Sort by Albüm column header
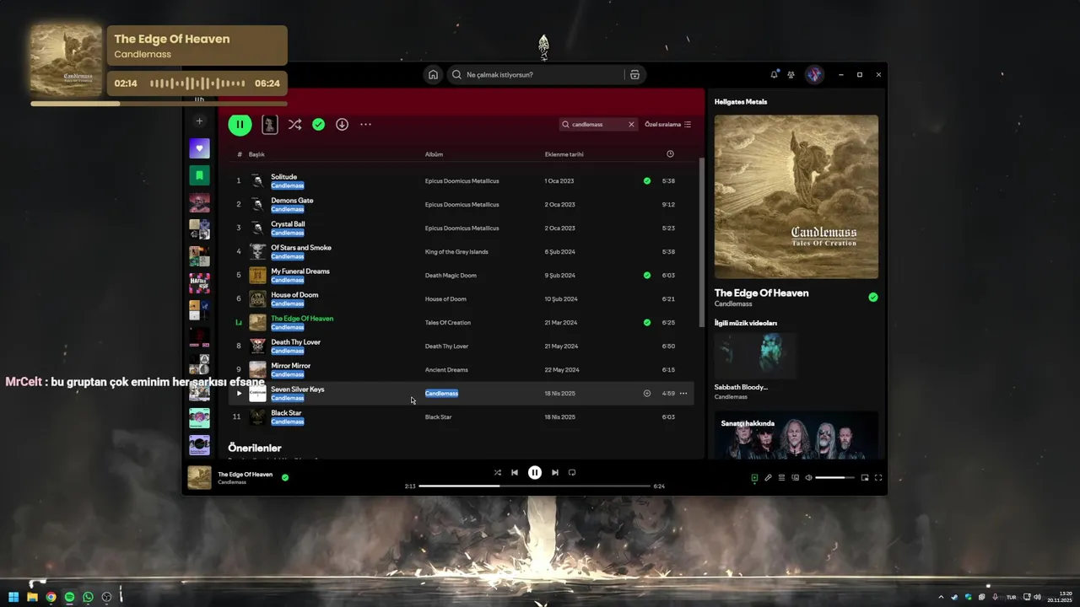The height and width of the screenshot is (607, 1080). [x=434, y=154]
